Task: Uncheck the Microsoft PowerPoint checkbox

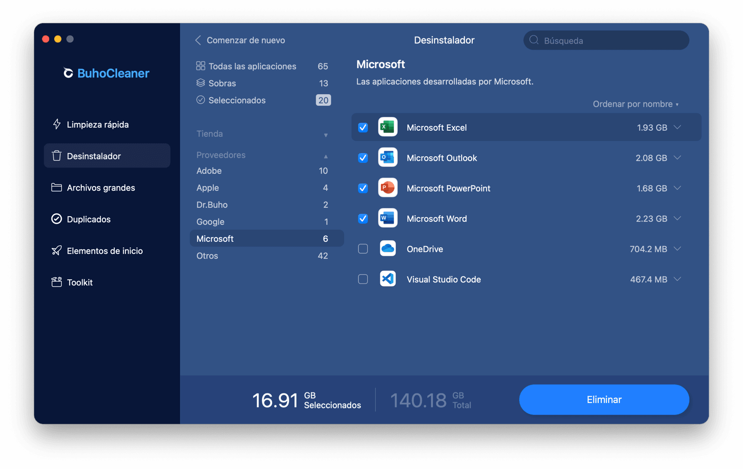Action: (363, 188)
